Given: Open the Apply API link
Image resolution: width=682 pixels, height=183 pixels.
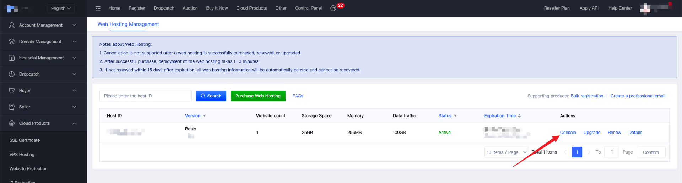Looking at the screenshot, I should click(x=589, y=8).
